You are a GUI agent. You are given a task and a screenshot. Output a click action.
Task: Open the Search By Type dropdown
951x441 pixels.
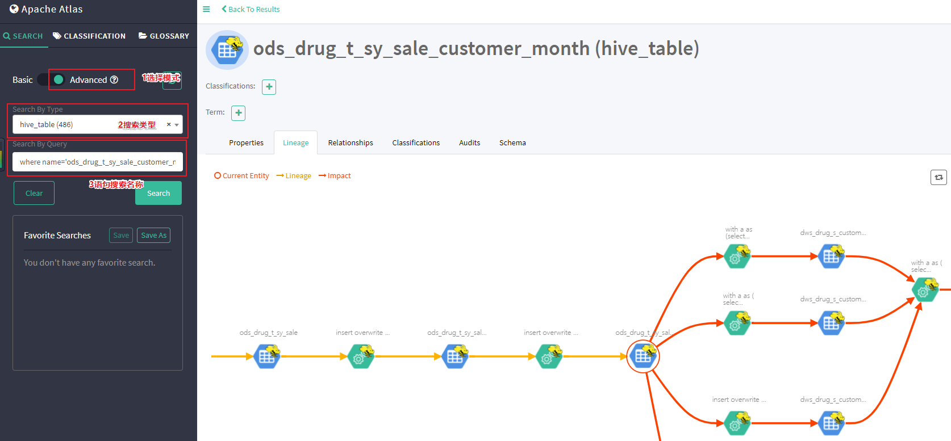tap(98, 125)
